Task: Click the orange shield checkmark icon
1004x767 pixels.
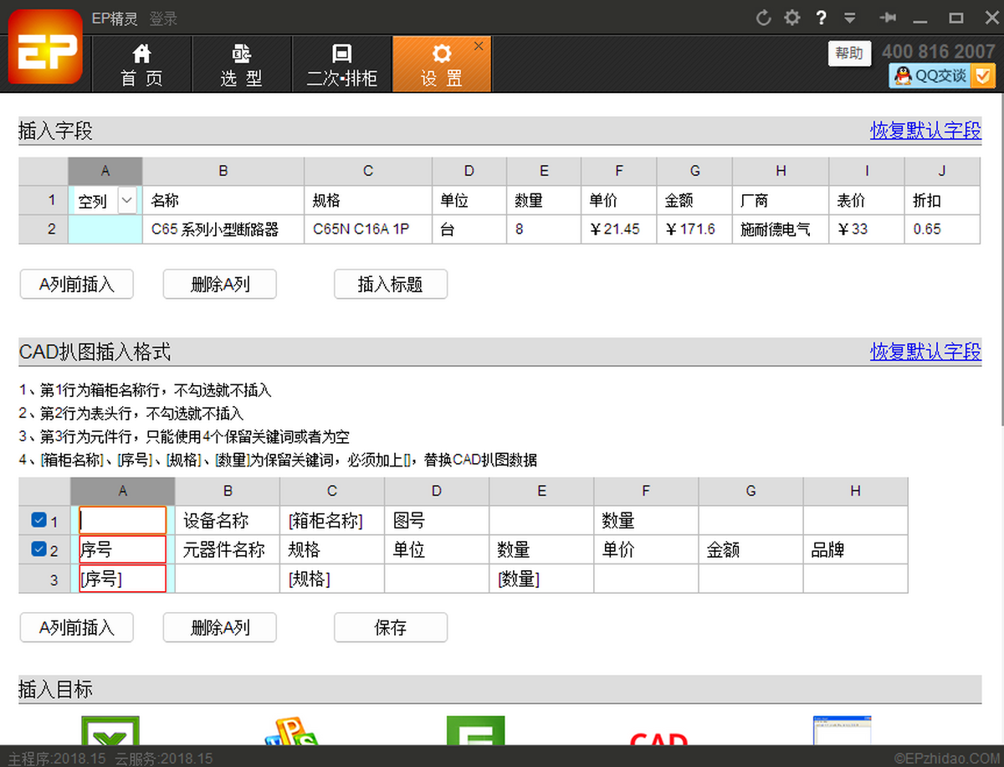Action: click(984, 75)
